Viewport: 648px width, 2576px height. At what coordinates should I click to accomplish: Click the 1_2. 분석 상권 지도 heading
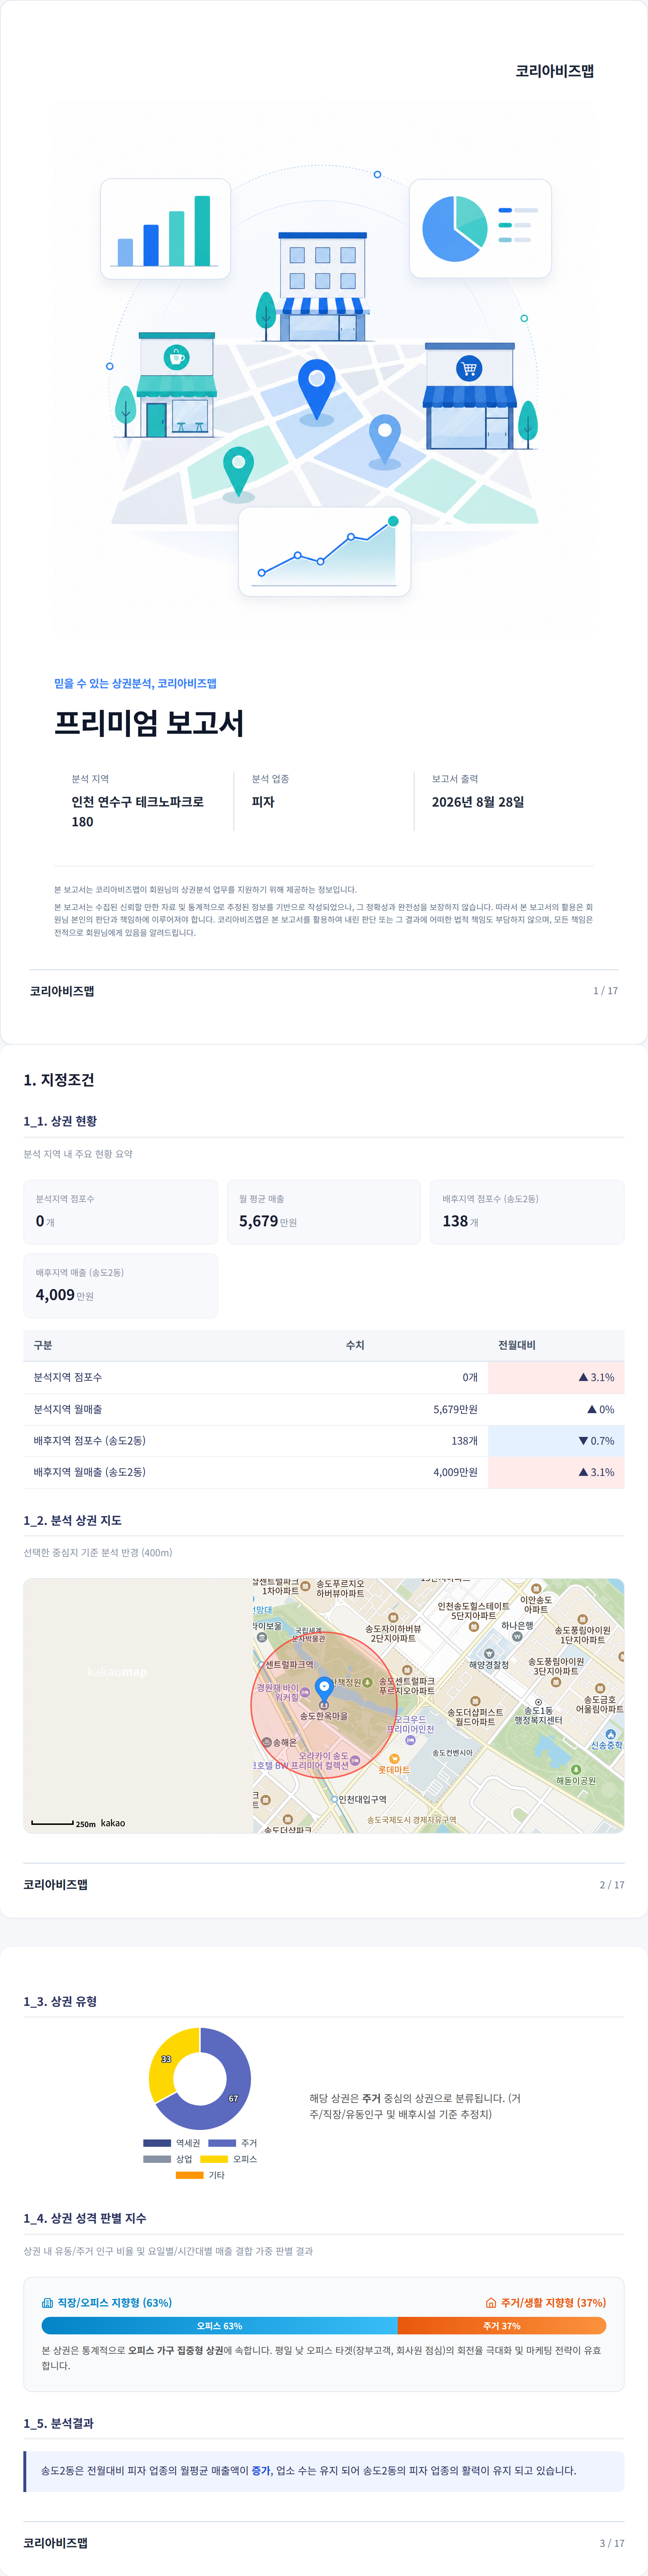pos(73,1520)
